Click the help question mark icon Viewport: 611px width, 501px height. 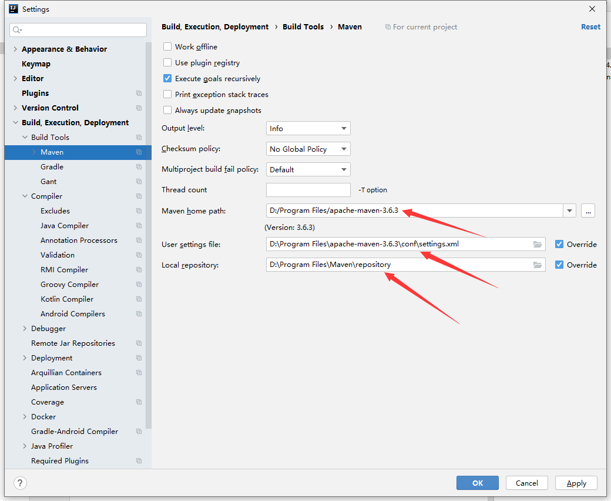pos(20,483)
